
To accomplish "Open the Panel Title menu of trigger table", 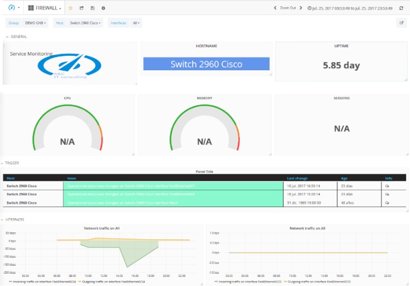I will point(204,172).
